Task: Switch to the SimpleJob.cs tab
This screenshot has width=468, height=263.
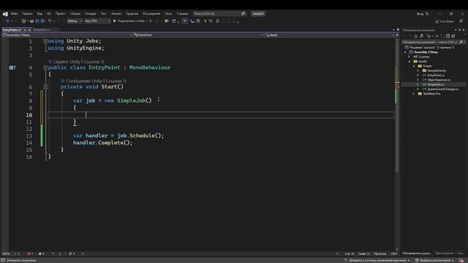Action: pyautogui.click(x=42, y=30)
